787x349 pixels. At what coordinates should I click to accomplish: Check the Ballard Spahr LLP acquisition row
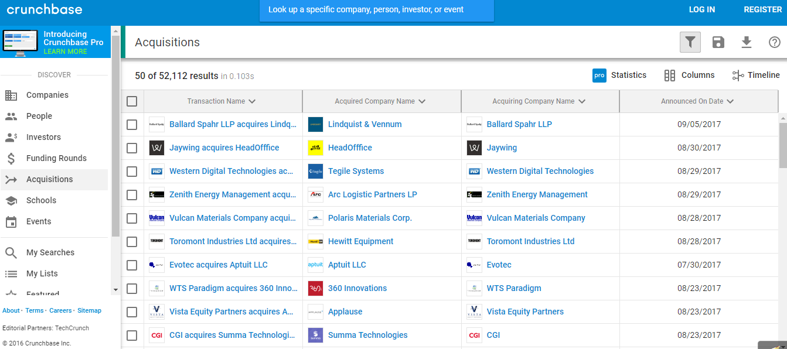(132, 124)
